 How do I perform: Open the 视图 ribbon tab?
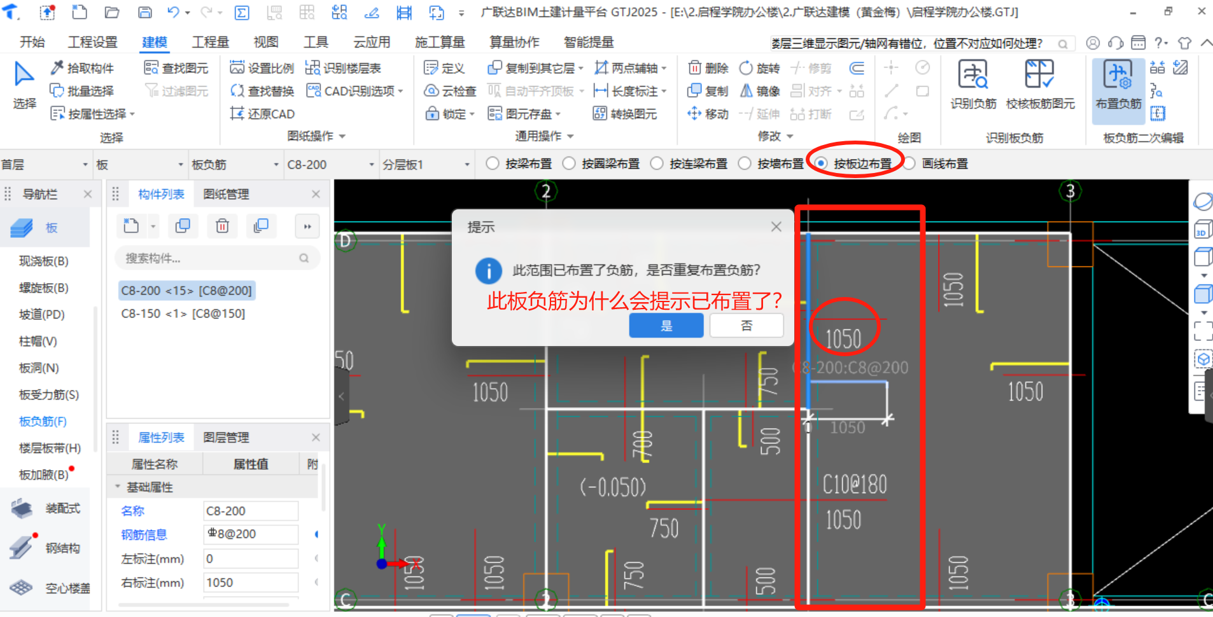coord(266,42)
